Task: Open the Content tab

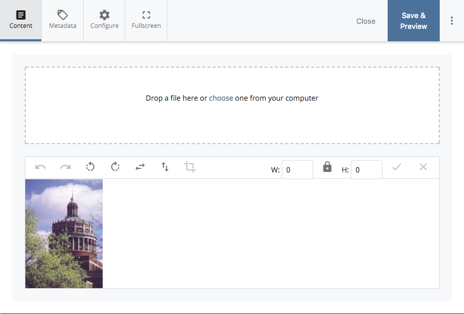Action: click(21, 21)
